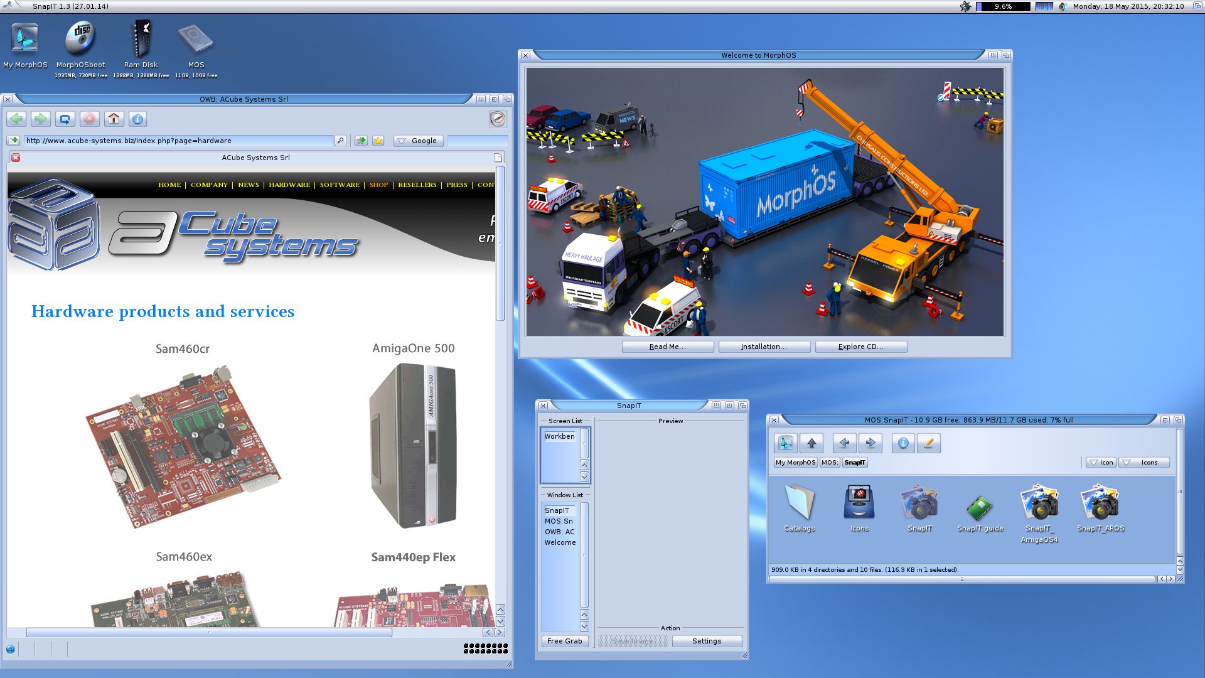Open bookmarks star icon in OWB

point(378,141)
